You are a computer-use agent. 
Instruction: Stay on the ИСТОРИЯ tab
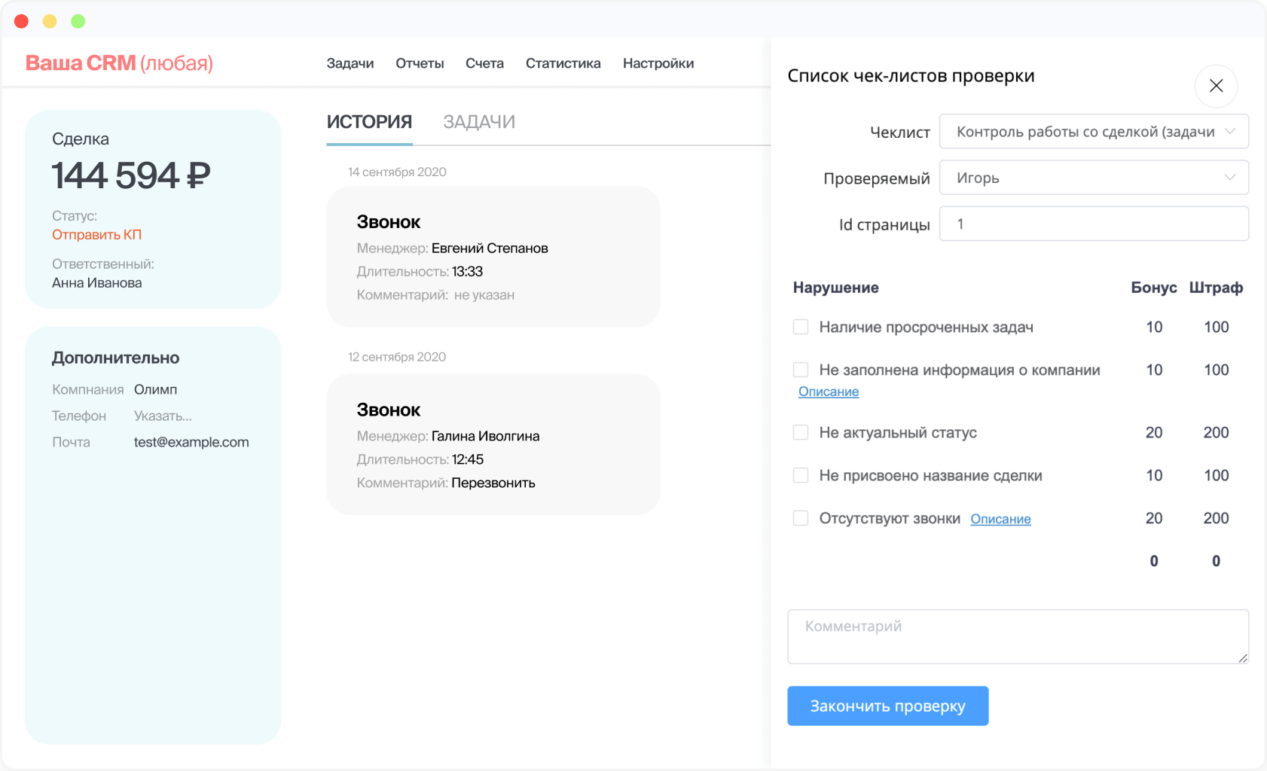click(x=368, y=121)
